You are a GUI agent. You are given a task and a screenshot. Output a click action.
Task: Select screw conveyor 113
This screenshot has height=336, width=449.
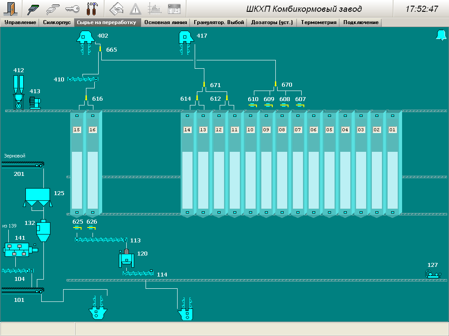pyautogui.click(x=101, y=240)
